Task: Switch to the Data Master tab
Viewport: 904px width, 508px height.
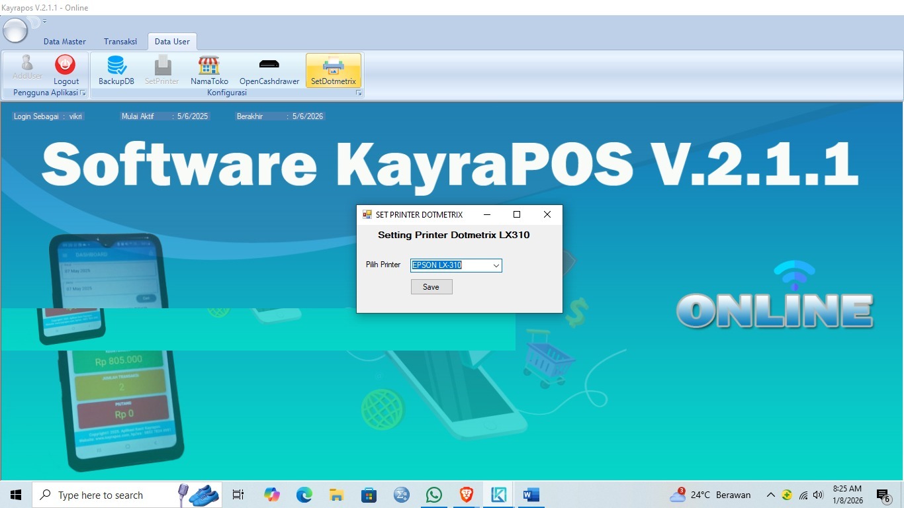Action: (x=65, y=42)
